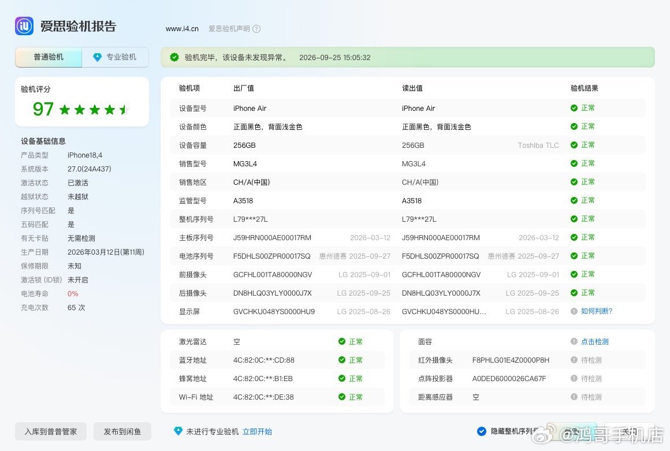Screen dimensions: 670x451
Task: Click the 验机结果 column header
Action: tap(584, 88)
